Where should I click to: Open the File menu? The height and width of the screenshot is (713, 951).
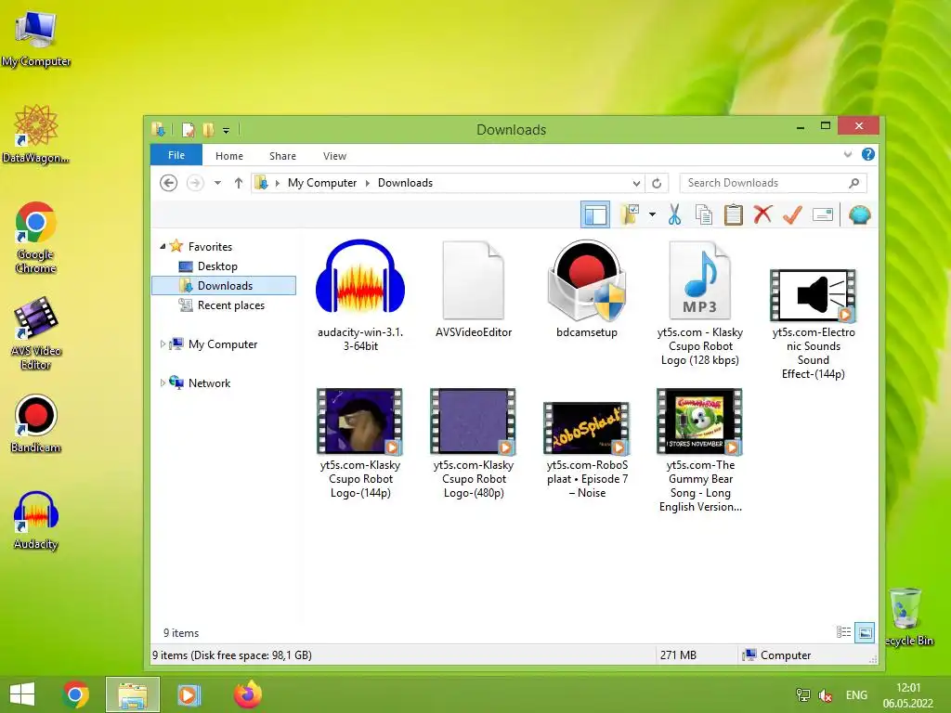pyautogui.click(x=176, y=155)
